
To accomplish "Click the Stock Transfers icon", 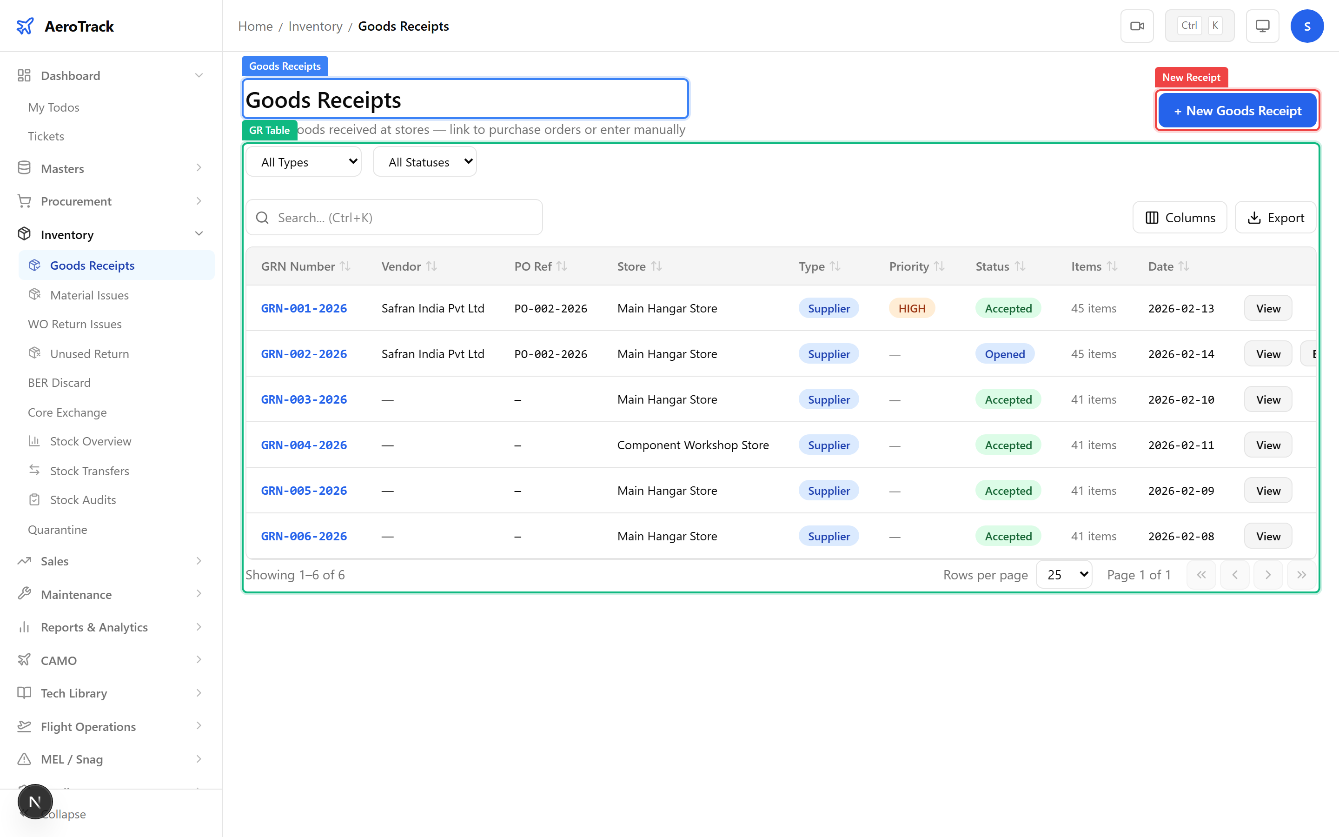I will click(x=34, y=470).
